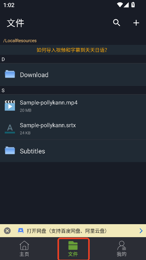Tap the blue cloud drive icon
The height and width of the screenshot is (260, 146).
coord(21,230)
